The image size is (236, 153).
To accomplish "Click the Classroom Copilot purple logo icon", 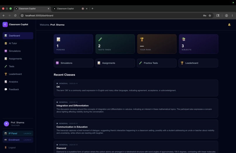I will click(5, 25).
